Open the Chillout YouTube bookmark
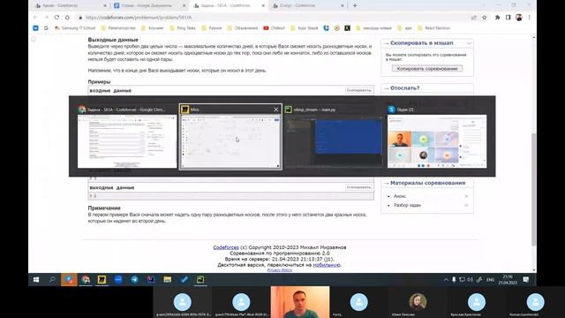 tap(274, 28)
